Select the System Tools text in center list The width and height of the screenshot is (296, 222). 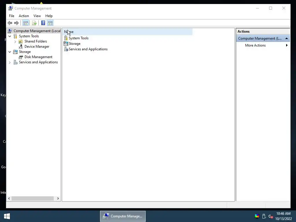click(79, 38)
